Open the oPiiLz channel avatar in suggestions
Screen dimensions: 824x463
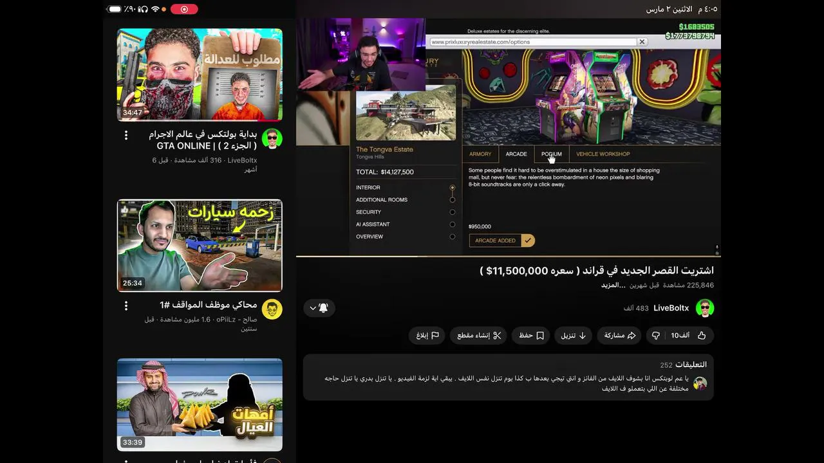click(x=272, y=309)
